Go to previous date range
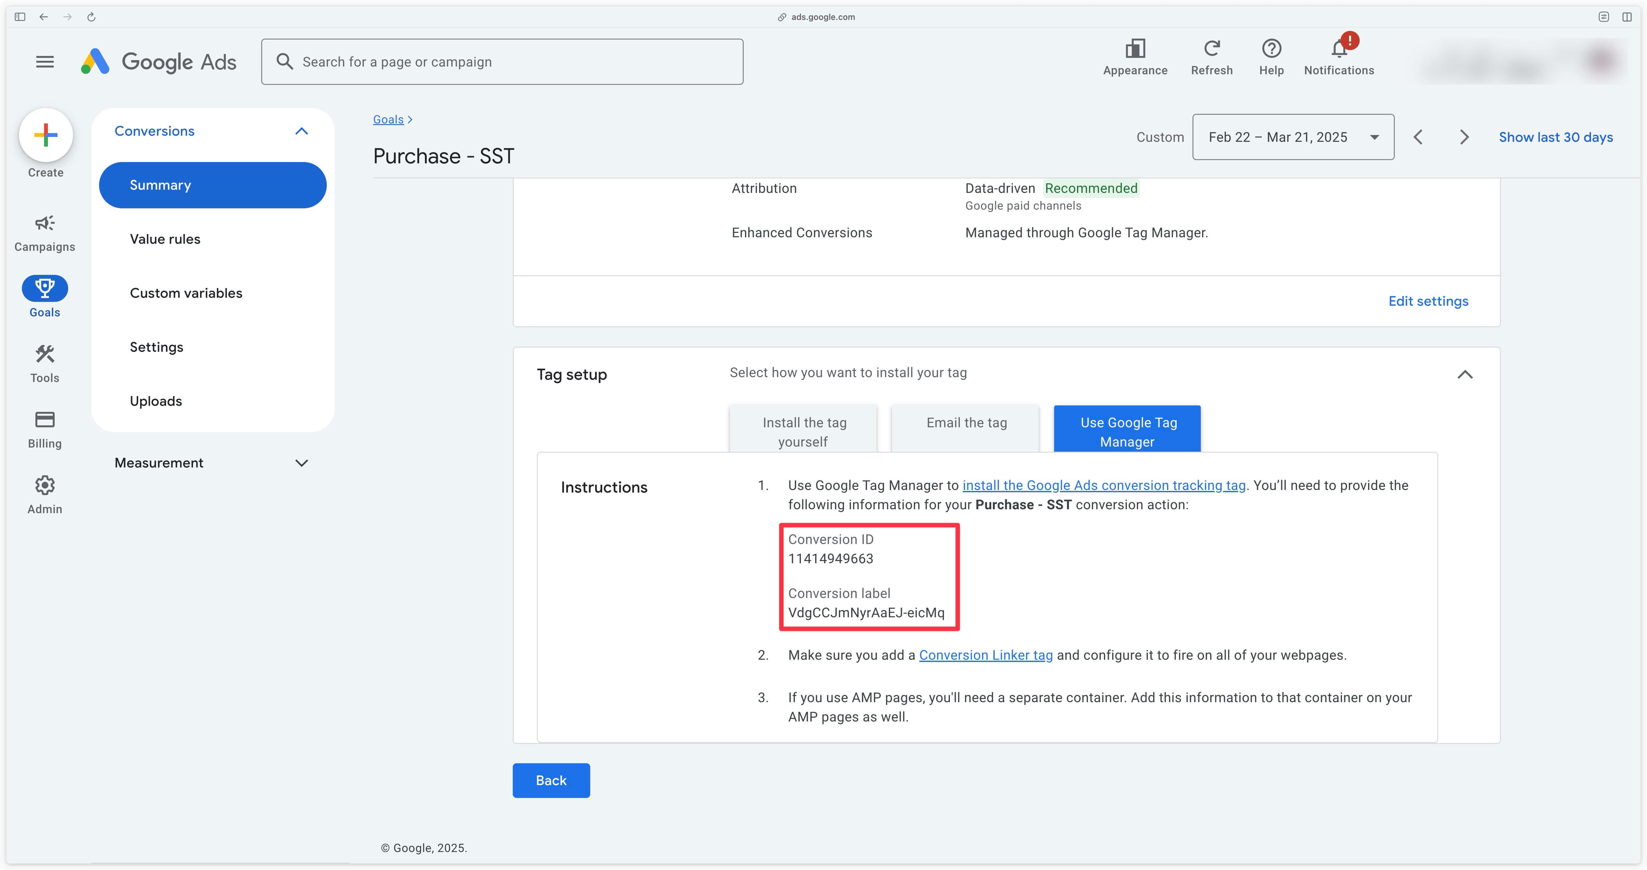This screenshot has height=870, width=1647. [1417, 137]
